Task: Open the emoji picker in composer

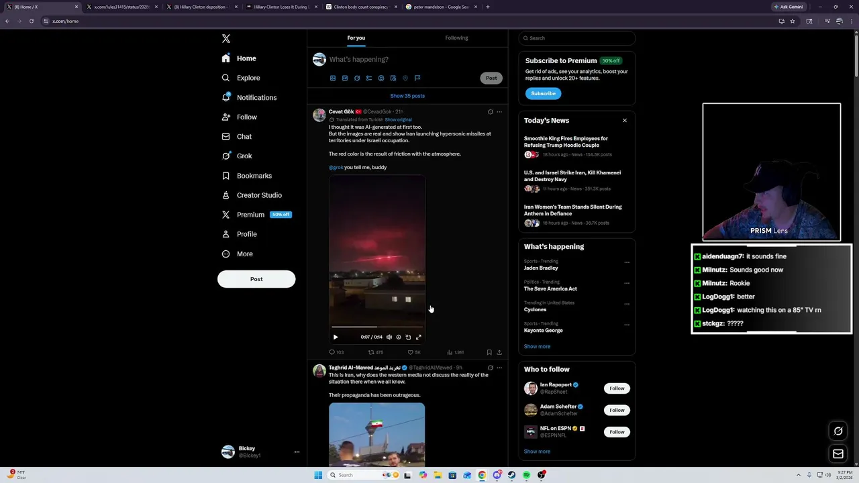Action: click(x=381, y=78)
